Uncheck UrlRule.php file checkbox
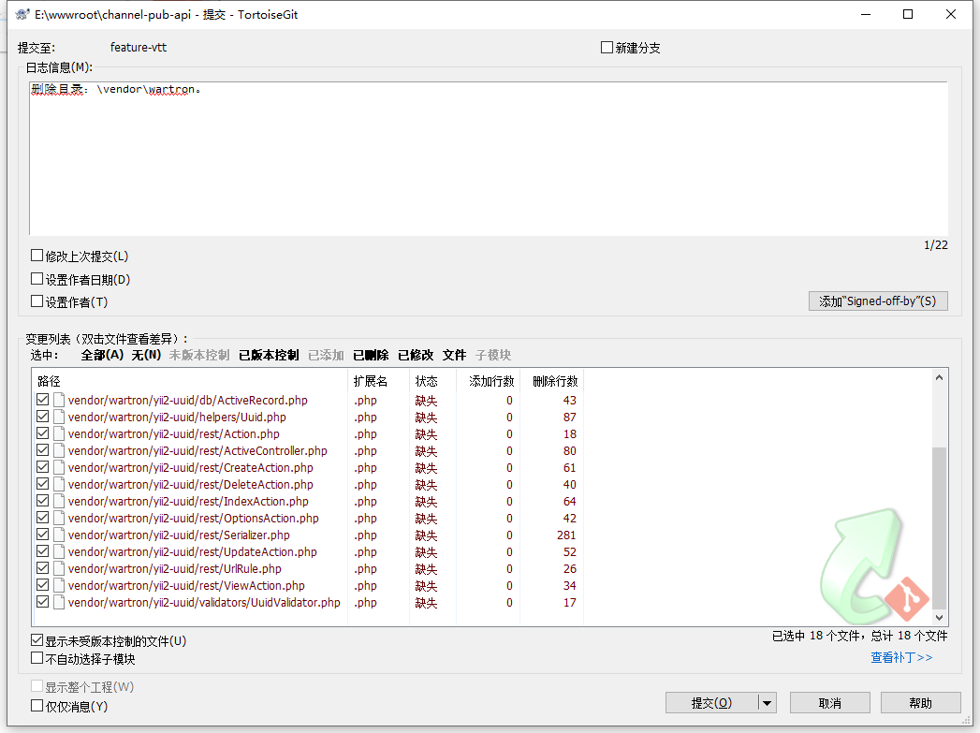 [42, 568]
